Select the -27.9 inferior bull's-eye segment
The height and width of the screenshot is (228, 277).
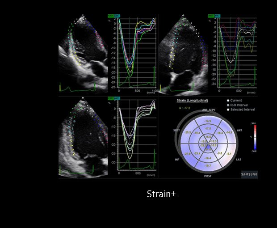(187, 154)
